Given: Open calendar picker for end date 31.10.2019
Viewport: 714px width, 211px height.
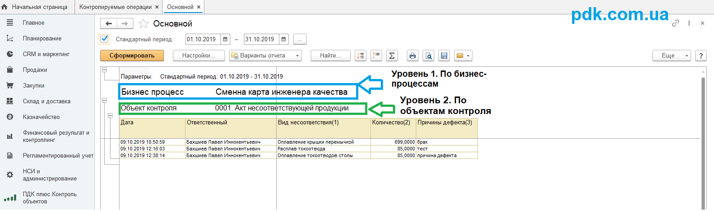Looking at the screenshot, I should (284, 39).
